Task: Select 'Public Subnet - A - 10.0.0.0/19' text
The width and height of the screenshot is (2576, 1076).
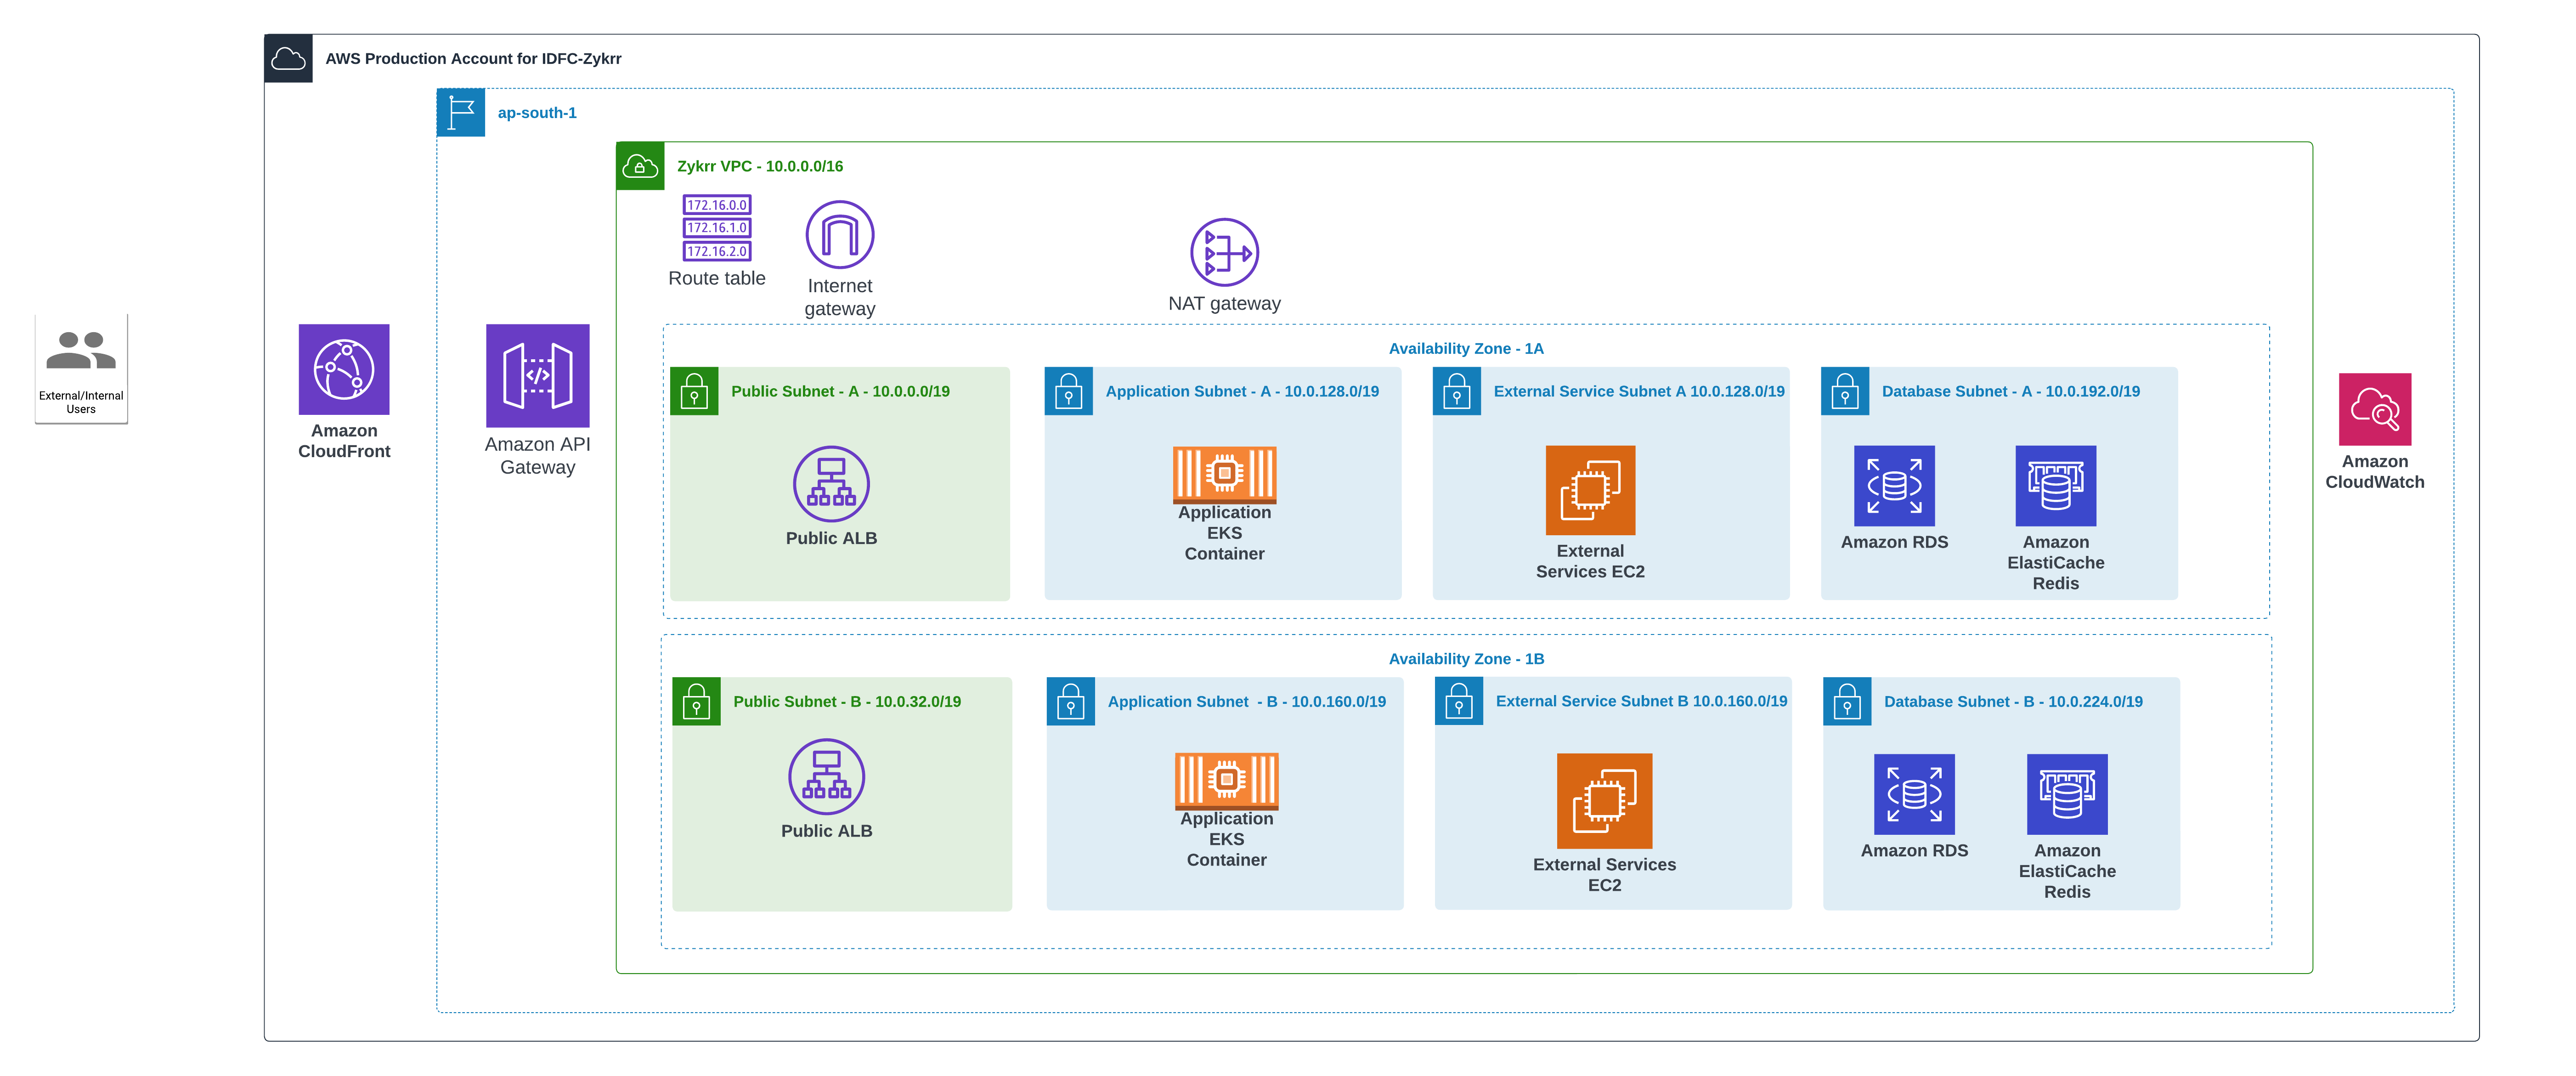Action: click(840, 391)
